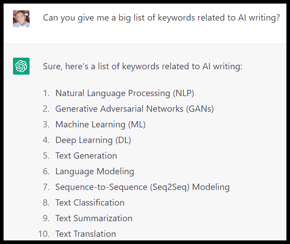Click the numeral 1 list marker
The width and height of the screenshot is (290, 244).
tap(46, 93)
